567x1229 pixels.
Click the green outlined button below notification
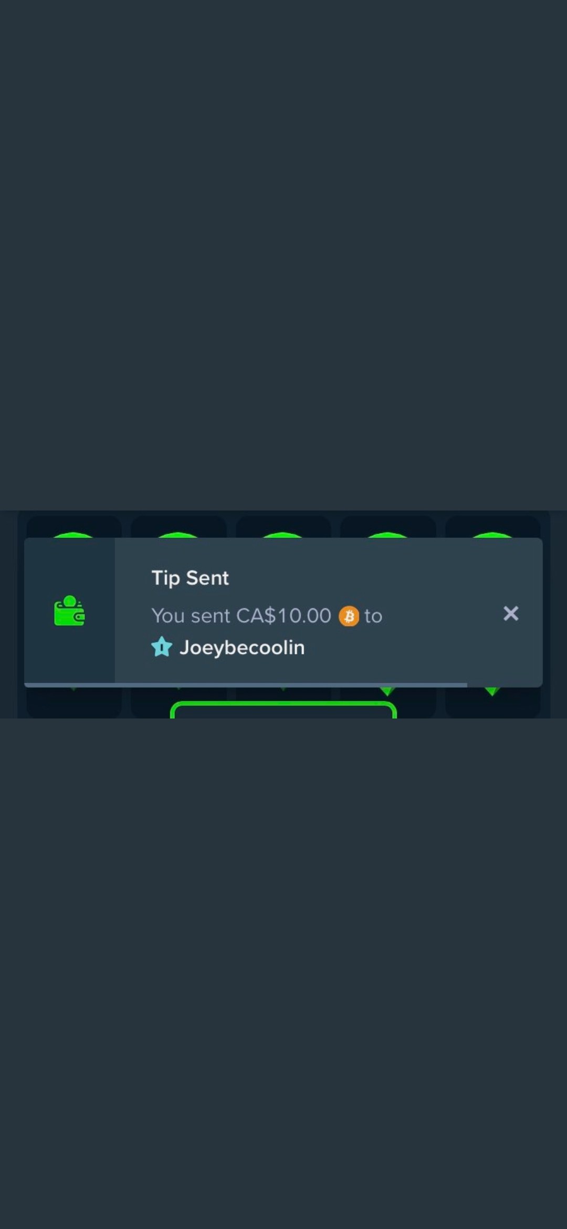click(283, 710)
